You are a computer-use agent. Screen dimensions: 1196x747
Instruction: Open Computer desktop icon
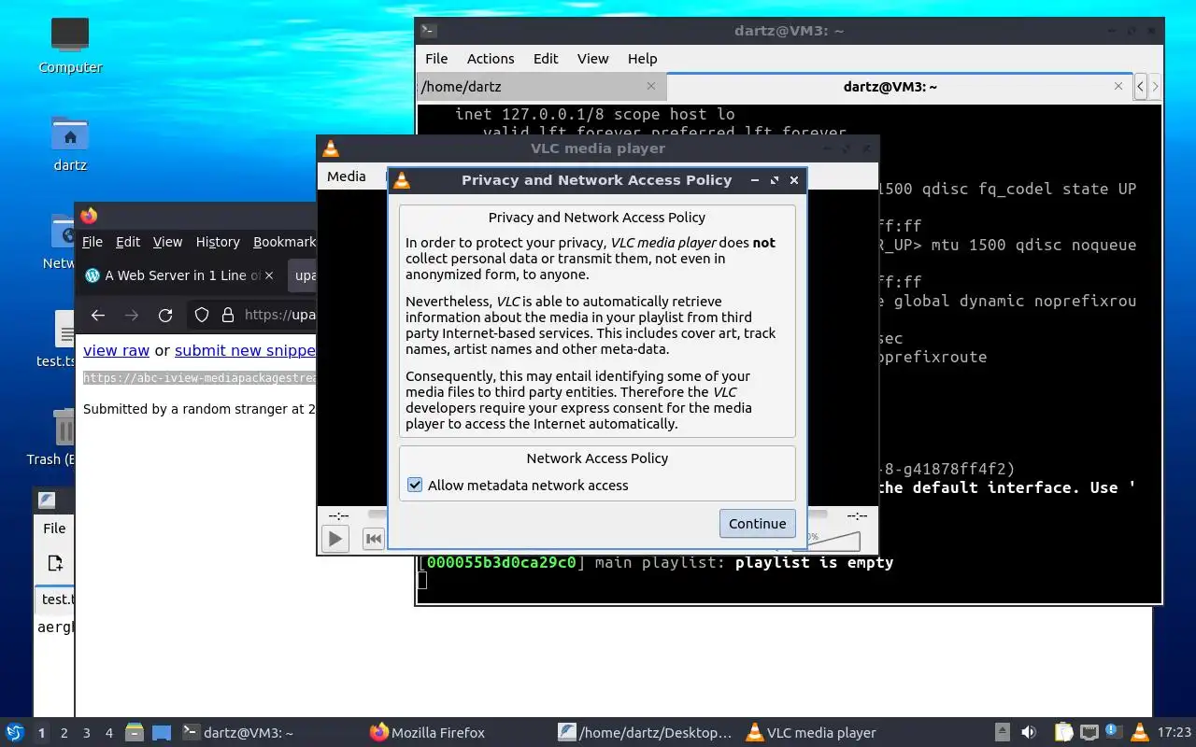tap(70, 47)
